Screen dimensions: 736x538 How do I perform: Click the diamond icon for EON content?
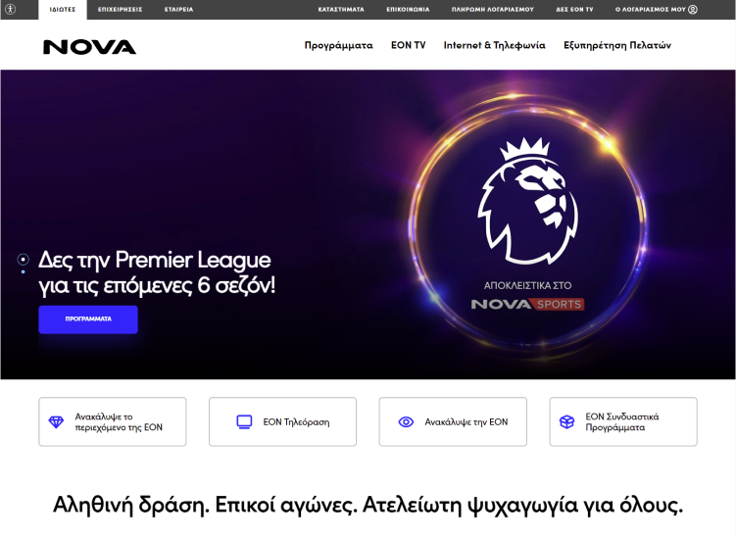(x=56, y=421)
